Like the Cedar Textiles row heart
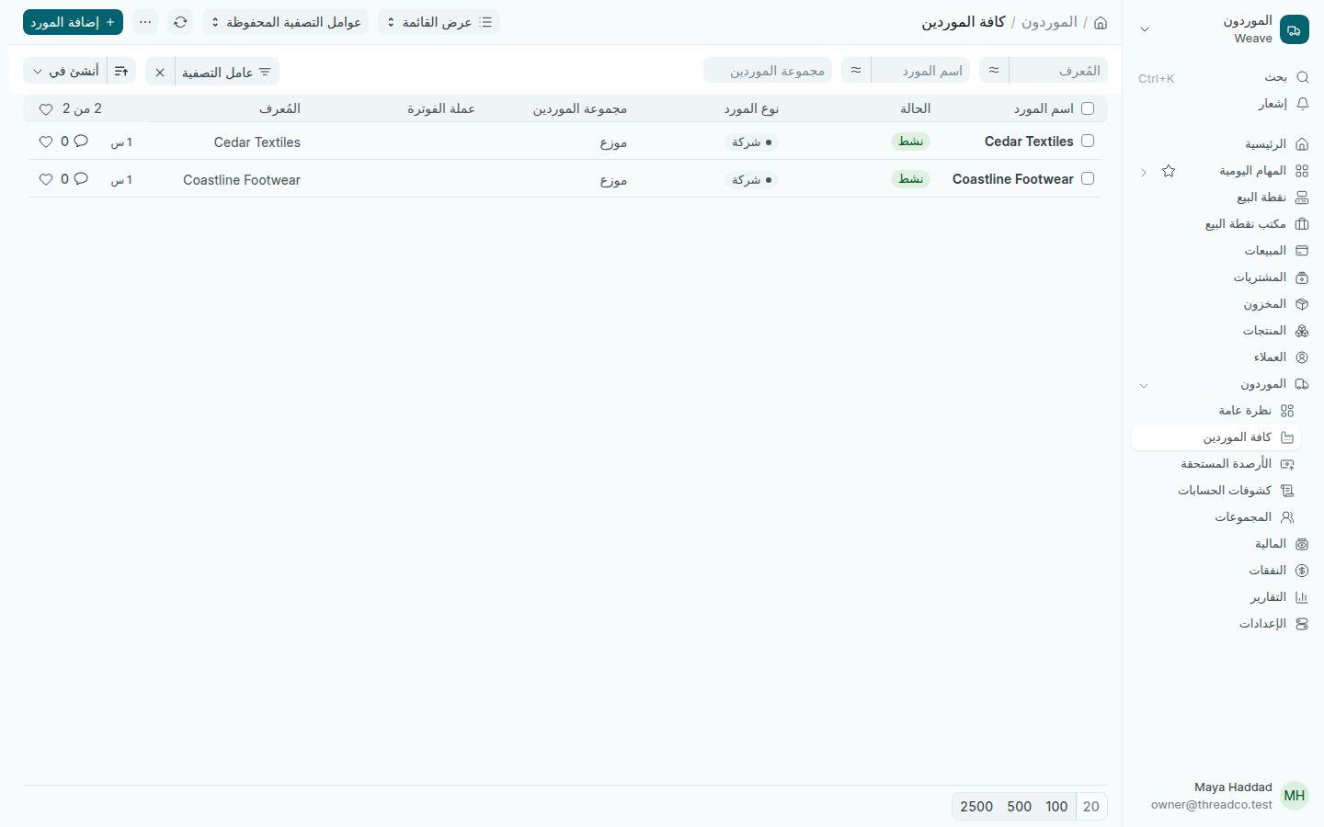 46,142
